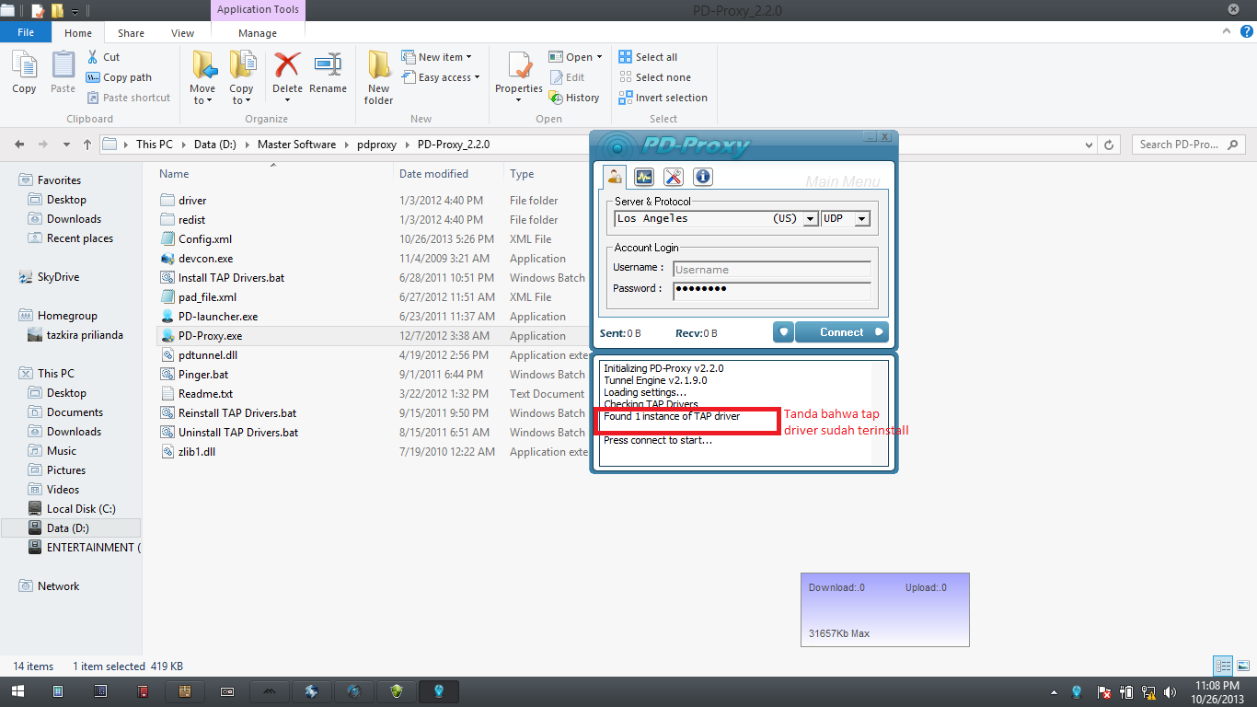This screenshot has height=707, width=1257.
Task: Select the account login tab icon
Action: tap(614, 177)
